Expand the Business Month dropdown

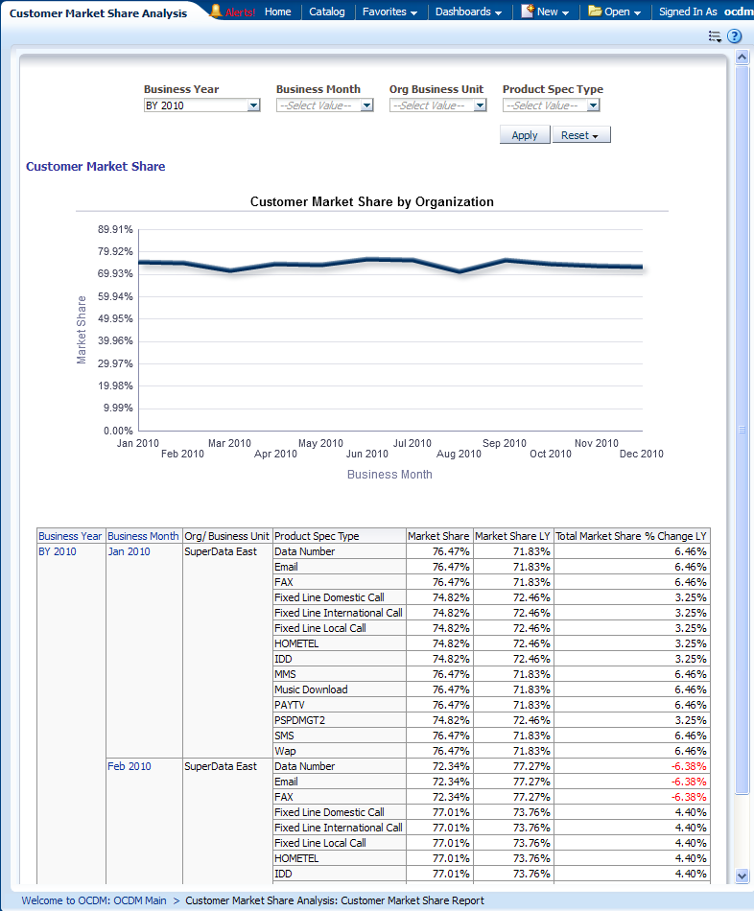tap(366, 106)
